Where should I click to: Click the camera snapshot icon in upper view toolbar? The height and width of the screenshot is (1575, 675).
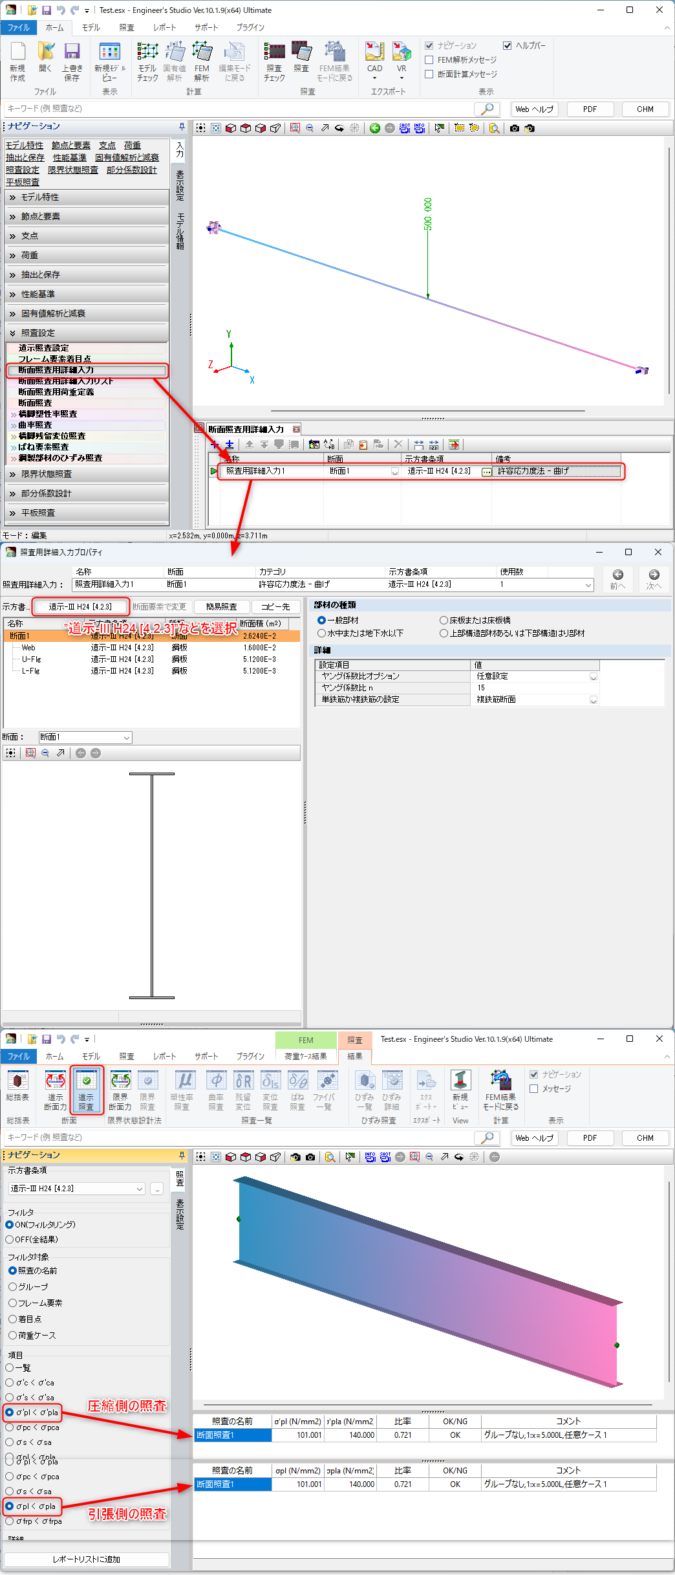(514, 128)
